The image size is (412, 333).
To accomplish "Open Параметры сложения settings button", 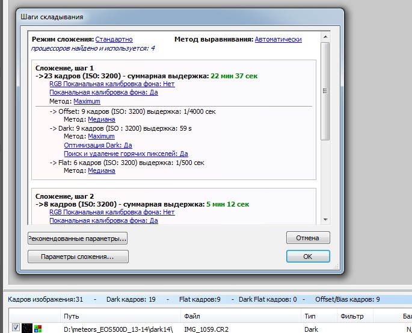I will pyautogui.click(x=78, y=257).
